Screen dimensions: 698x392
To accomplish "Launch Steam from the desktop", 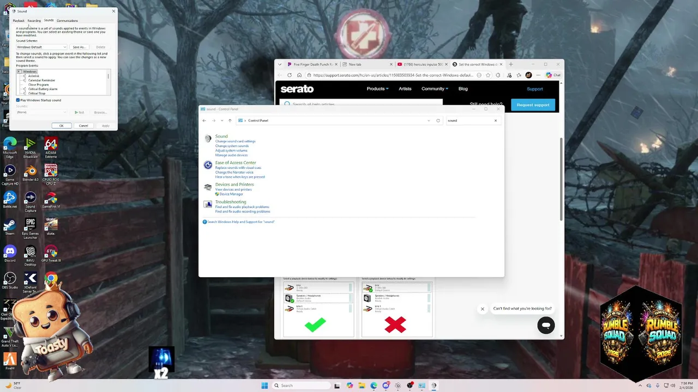I will click(x=10, y=226).
